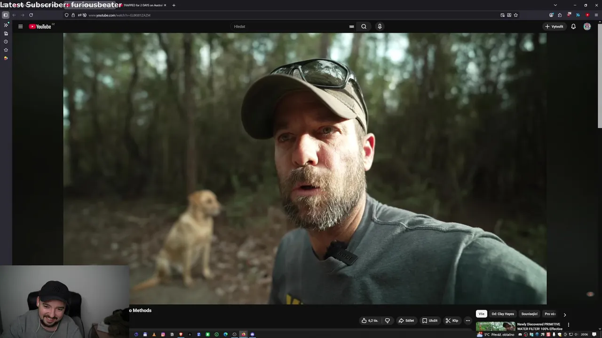The image size is (602, 338).
Task: Dislike the video with thumbs-down
Action: pos(388,321)
